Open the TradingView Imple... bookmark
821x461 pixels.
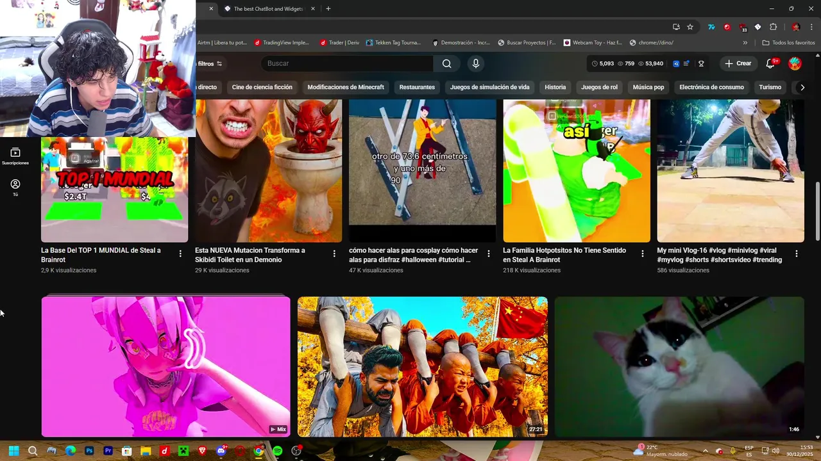click(282, 43)
